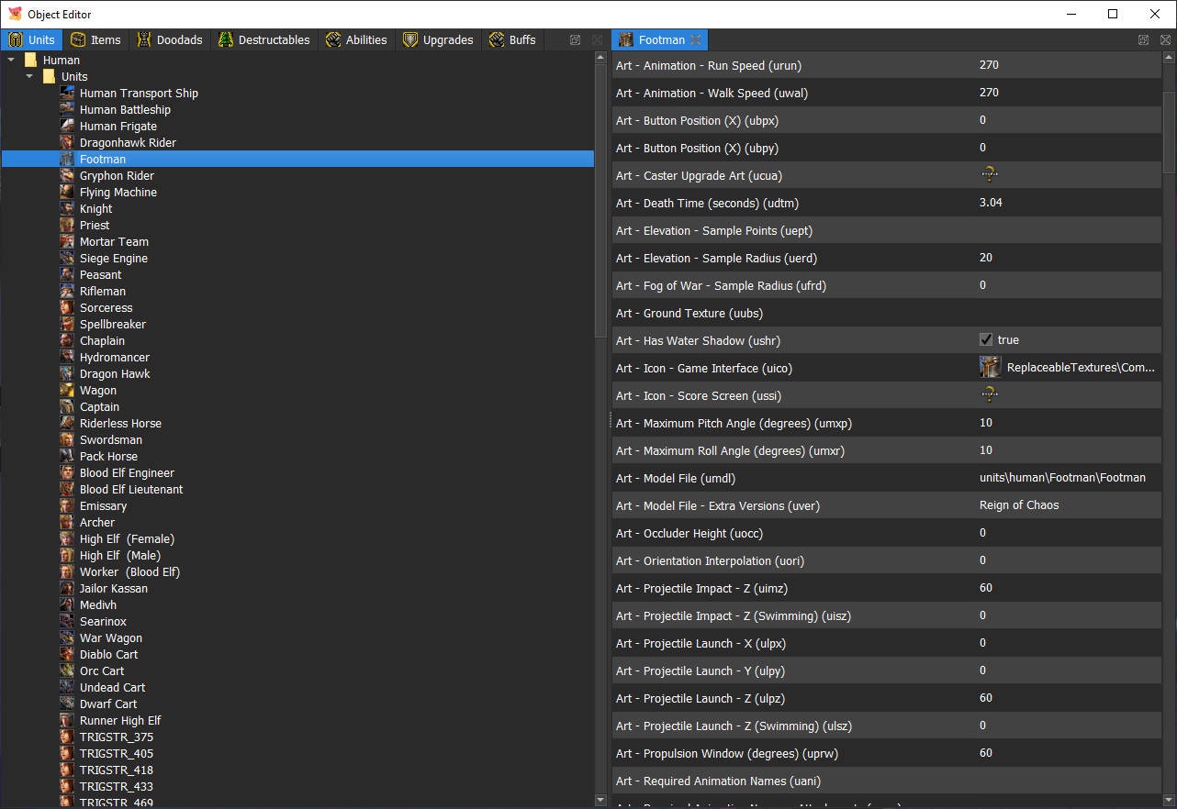Click the pop-out icon at far right of tabs
Image resolution: width=1177 pixels, height=809 pixels.
coord(1143,39)
